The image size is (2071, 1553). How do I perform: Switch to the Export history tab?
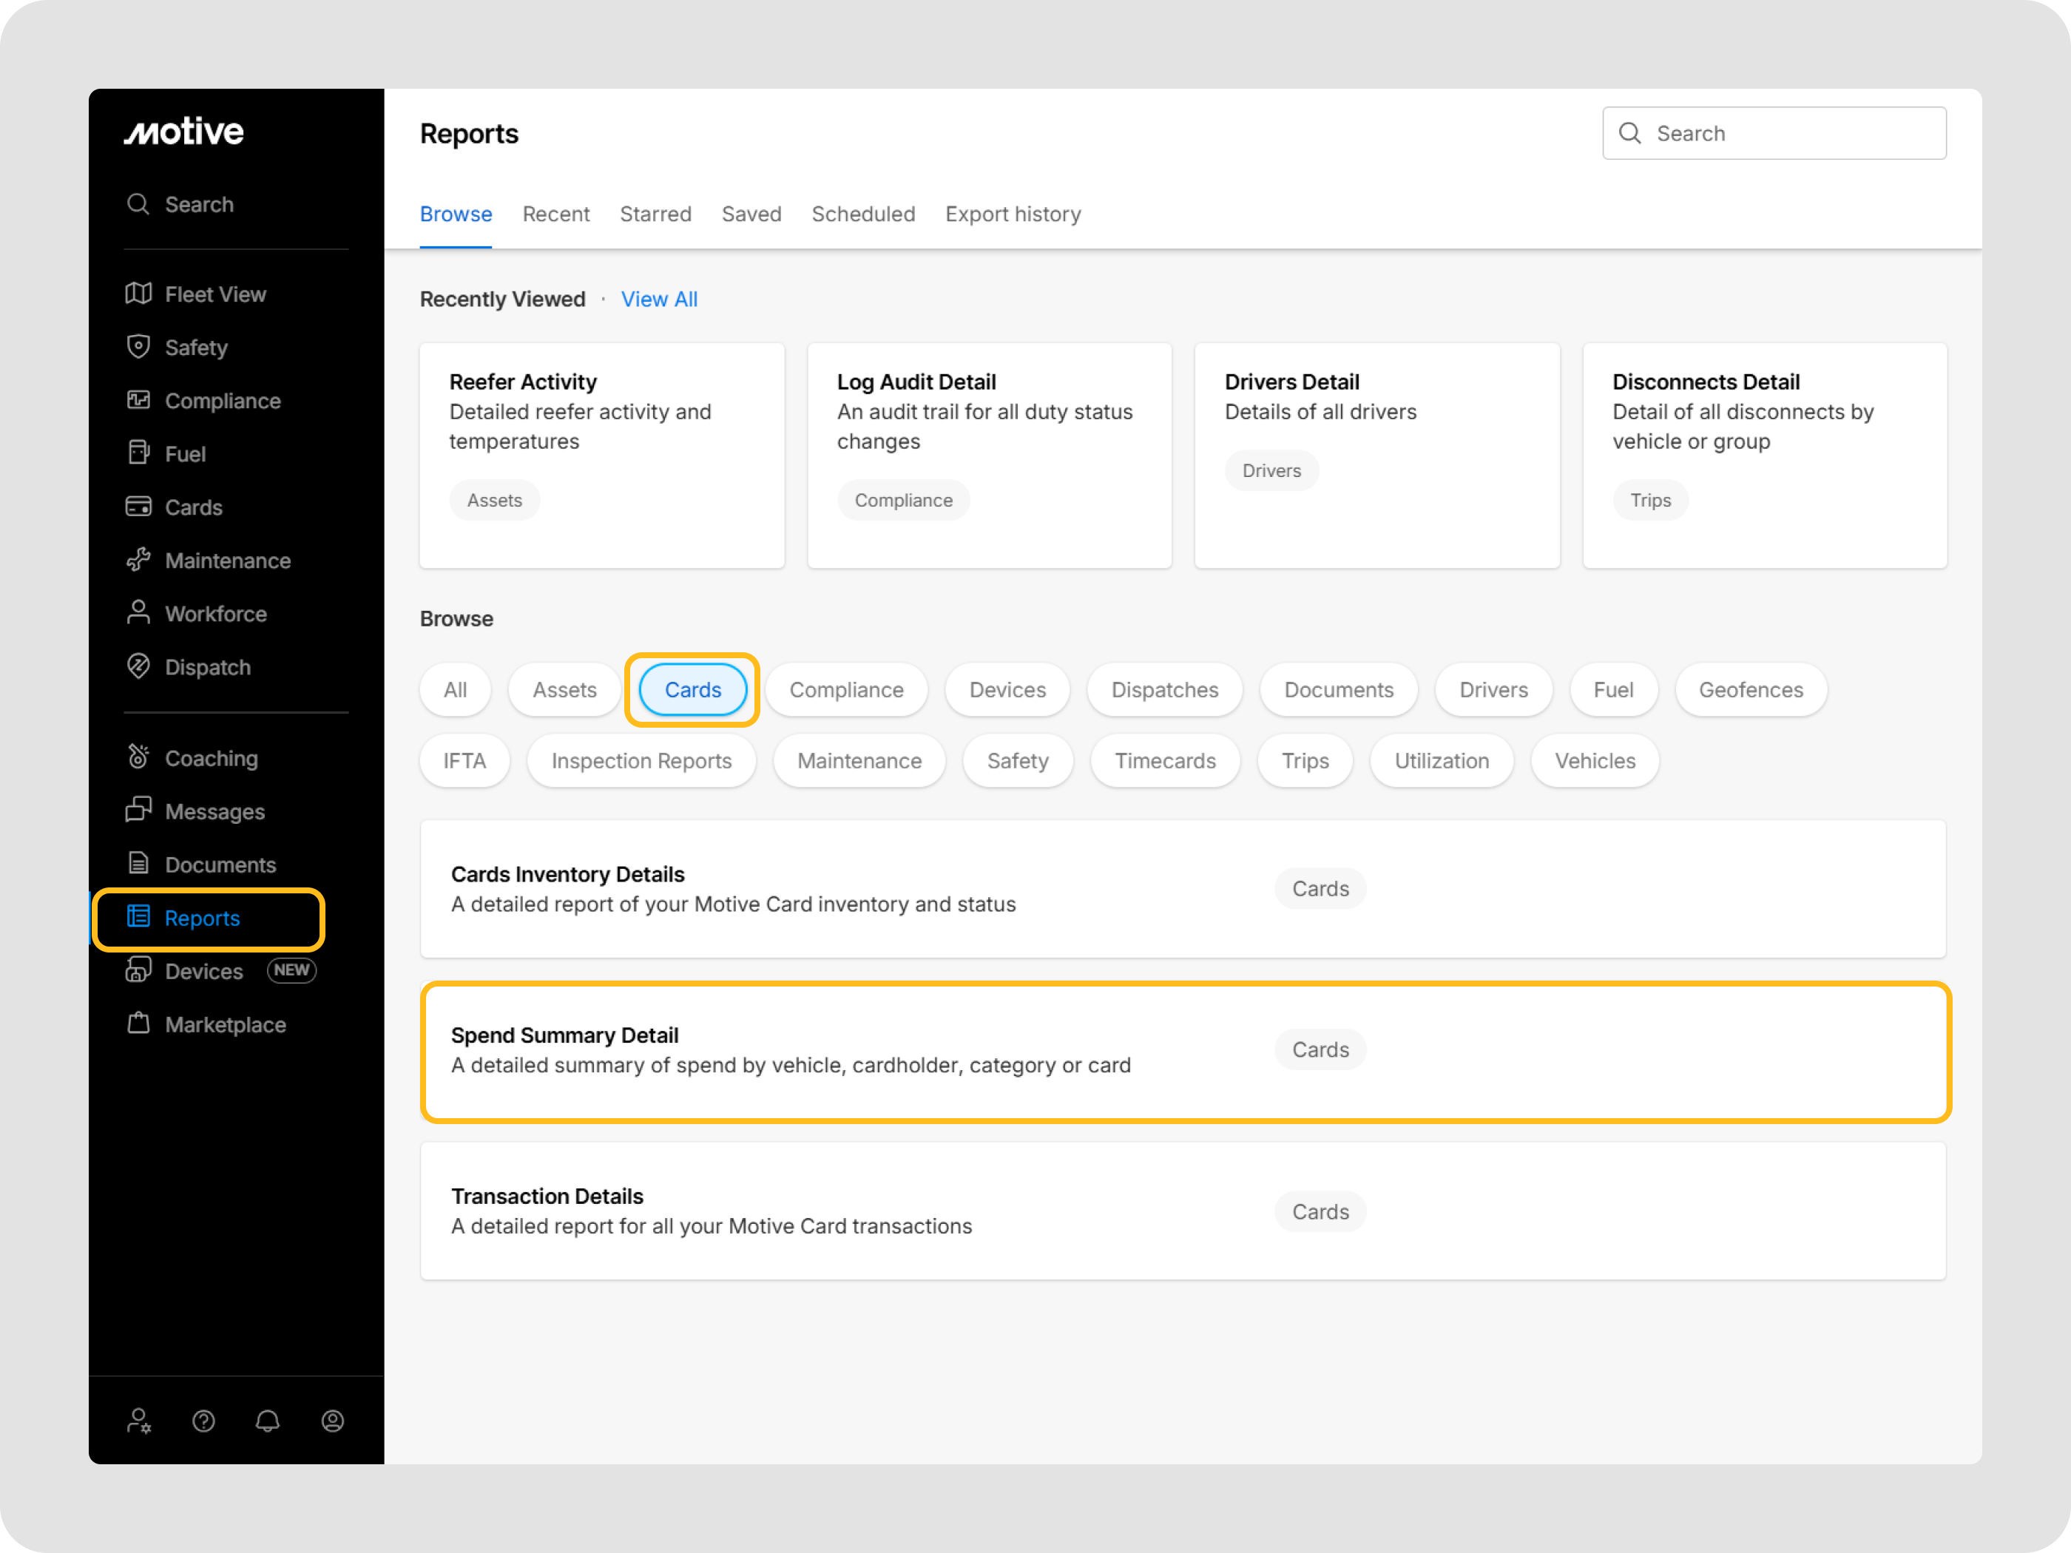point(1012,214)
